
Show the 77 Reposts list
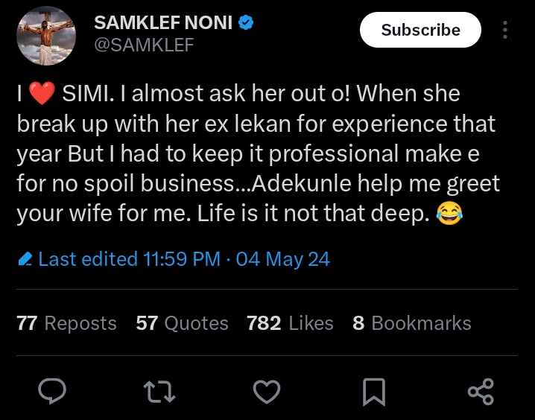(x=66, y=323)
